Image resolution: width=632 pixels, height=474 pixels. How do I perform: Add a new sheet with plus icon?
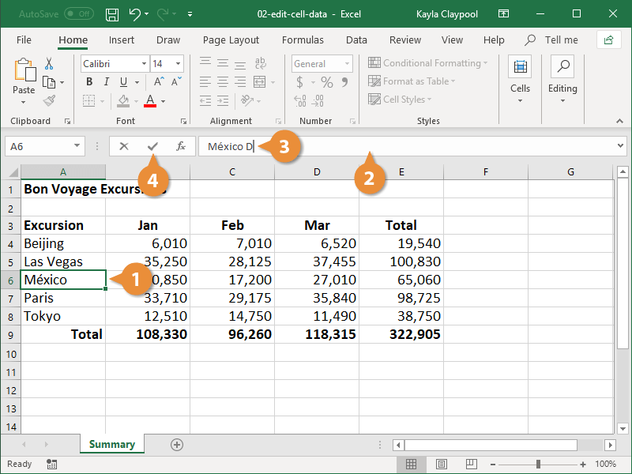[177, 445]
